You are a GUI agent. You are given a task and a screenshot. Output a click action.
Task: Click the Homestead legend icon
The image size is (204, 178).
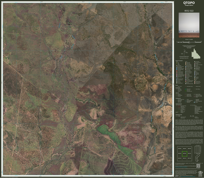tap(177, 66)
